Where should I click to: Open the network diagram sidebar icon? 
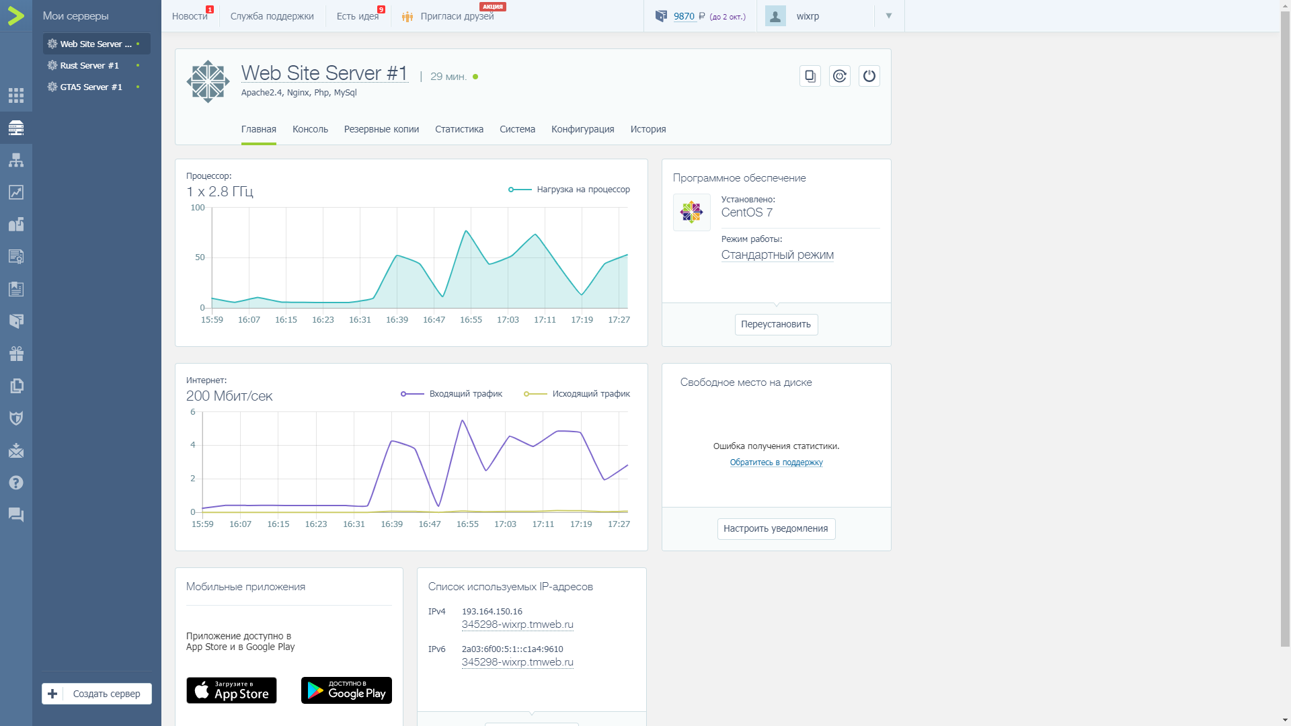pos(16,160)
